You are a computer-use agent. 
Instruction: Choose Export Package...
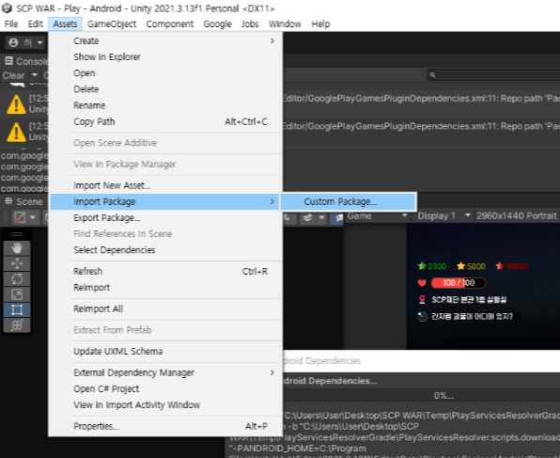[165, 218]
